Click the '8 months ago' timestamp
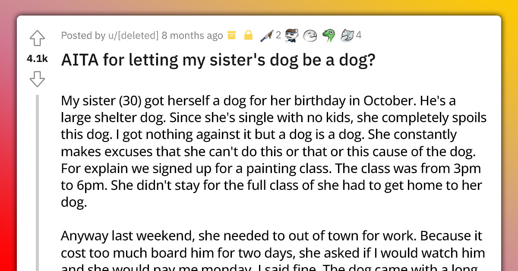The height and width of the screenshot is (271, 518). 192,35
